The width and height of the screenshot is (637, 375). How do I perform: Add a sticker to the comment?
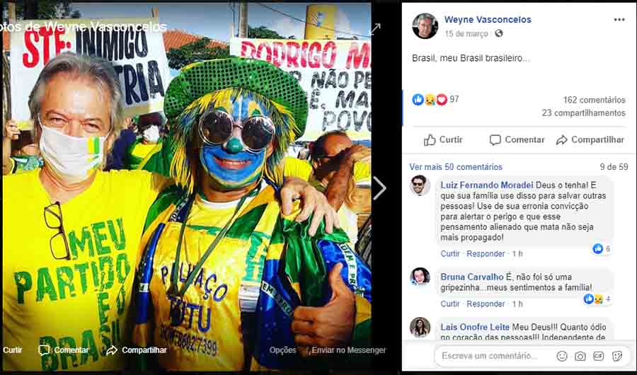(617, 357)
